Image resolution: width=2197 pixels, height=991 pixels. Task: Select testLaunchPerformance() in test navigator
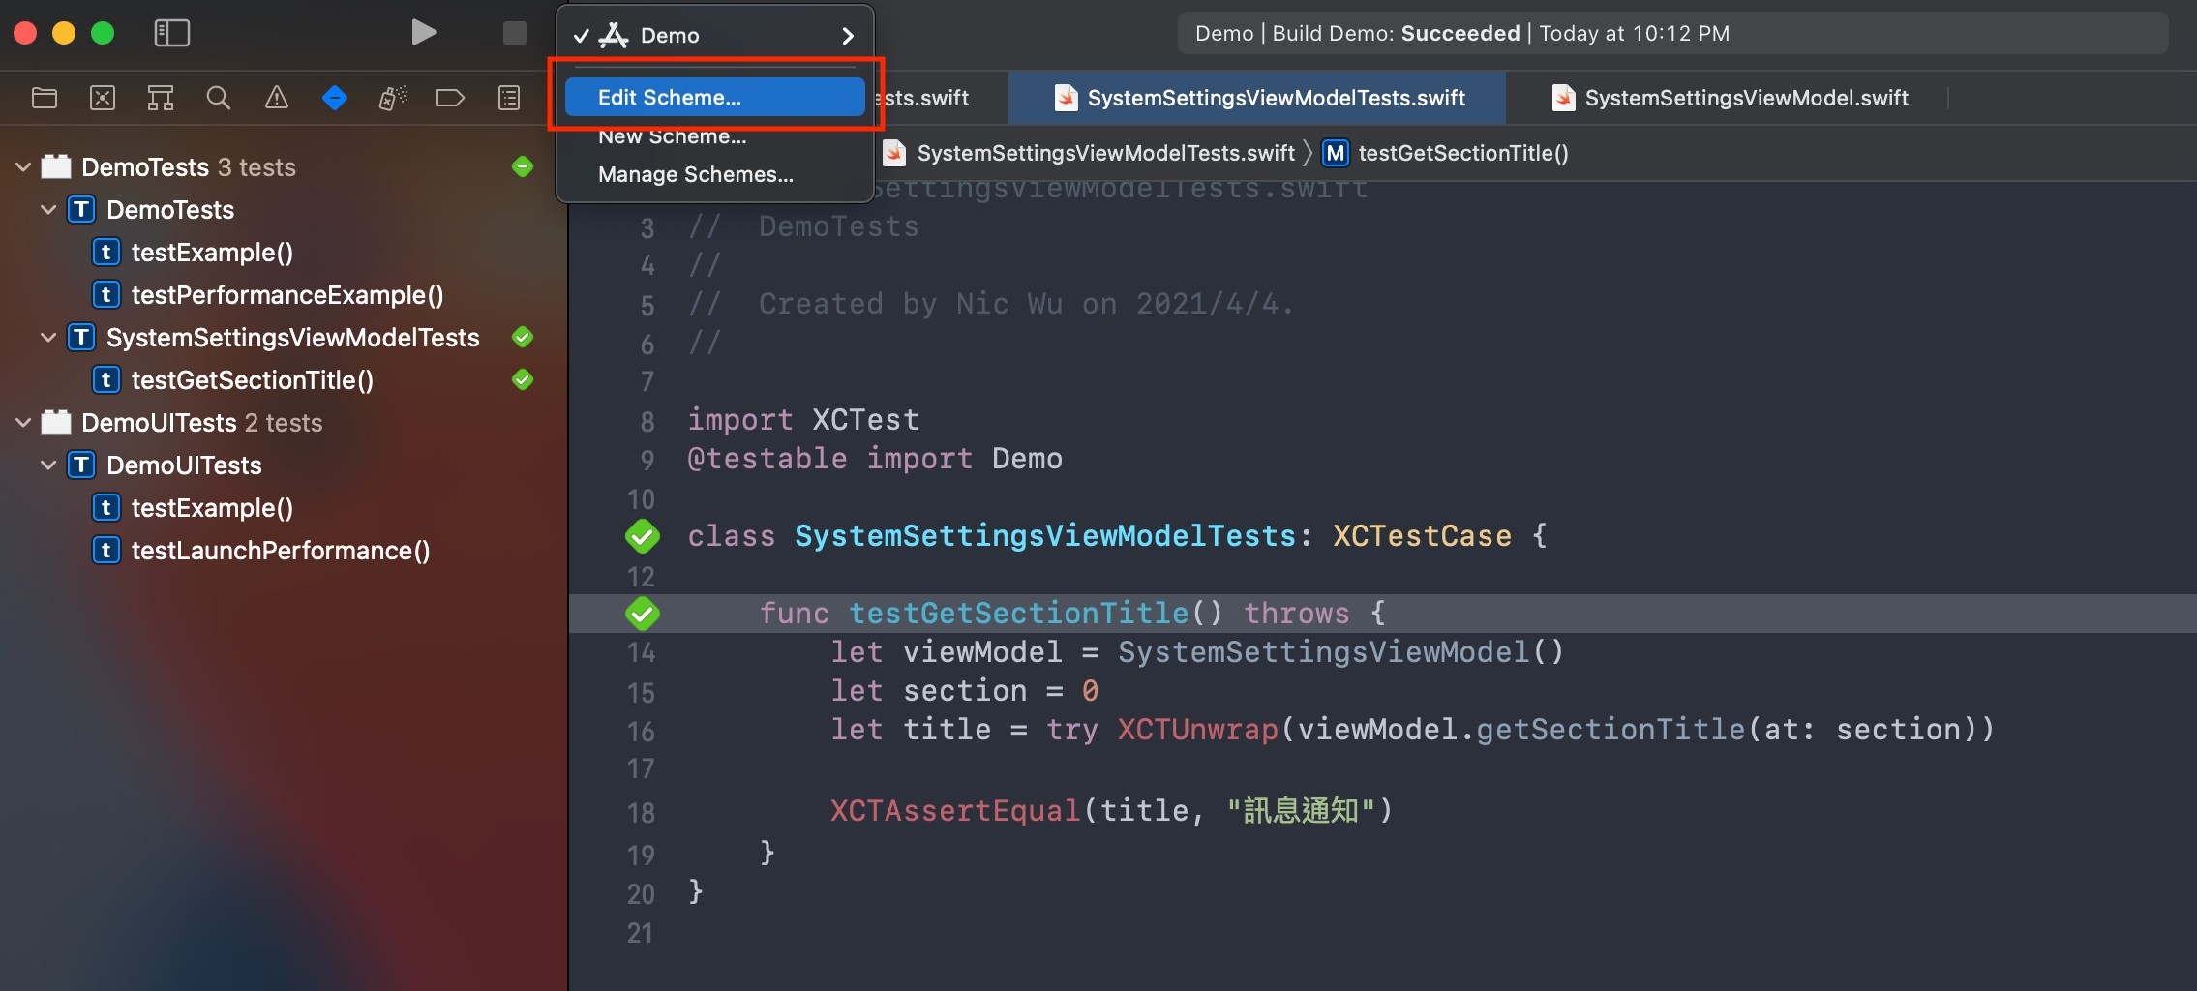click(x=280, y=551)
